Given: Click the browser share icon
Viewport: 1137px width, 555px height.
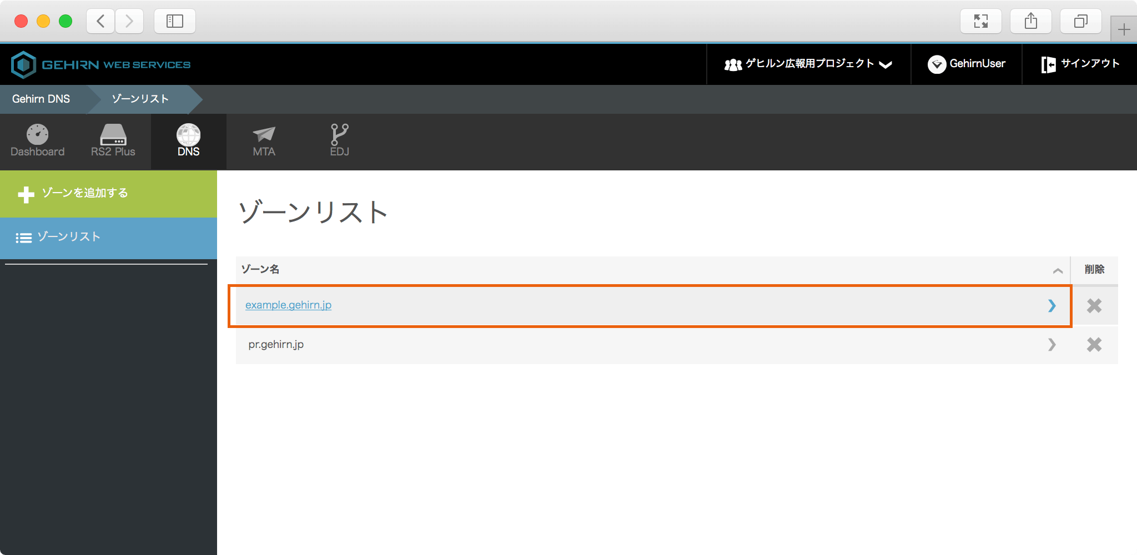Looking at the screenshot, I should (1030, 21).
